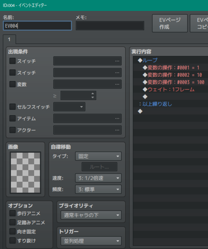Select the last empty command line after loop
Image resolution: width=208 pixels, height=249 pixels.
click(171, 111)
